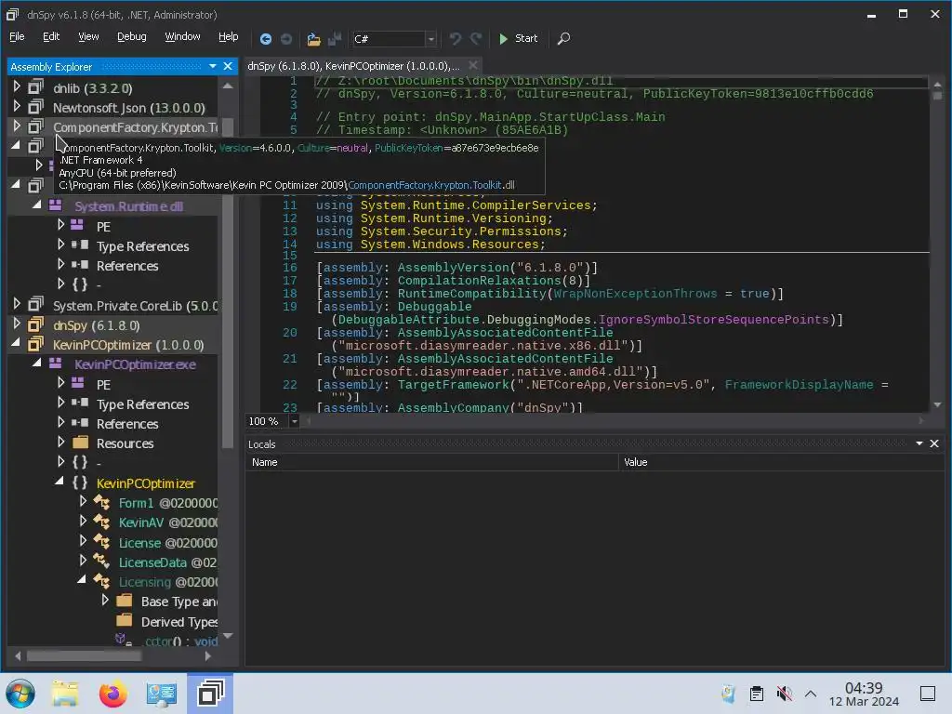This screenshot has width=952, height=714.
Task: Close the Assembly Explorer panel
Action: 228,66
